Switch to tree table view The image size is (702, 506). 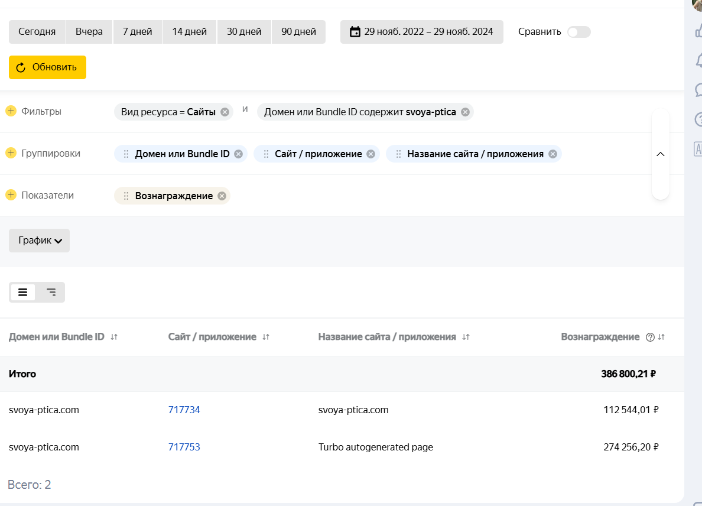click(51, 292)
